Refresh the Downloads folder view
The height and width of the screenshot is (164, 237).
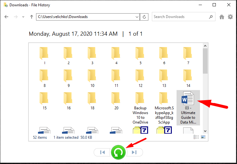click(x=145, y=17)
